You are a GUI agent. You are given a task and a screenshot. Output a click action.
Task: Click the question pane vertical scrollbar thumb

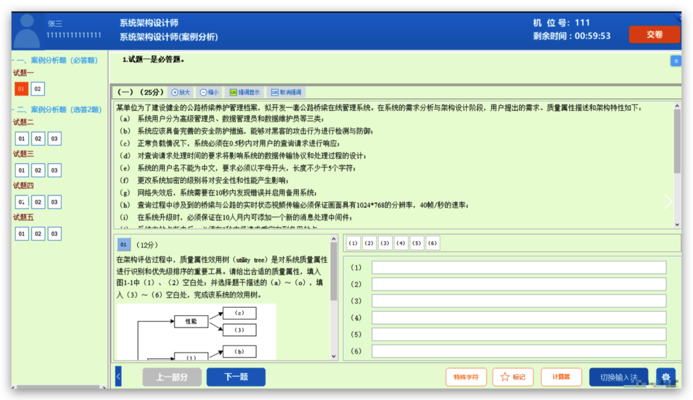pos(334,272)
